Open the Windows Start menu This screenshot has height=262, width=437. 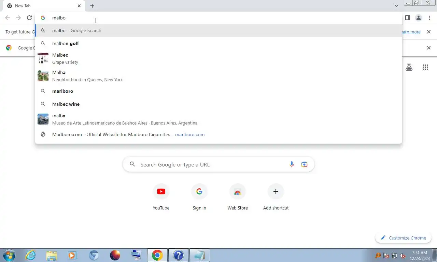coord(9,255)
